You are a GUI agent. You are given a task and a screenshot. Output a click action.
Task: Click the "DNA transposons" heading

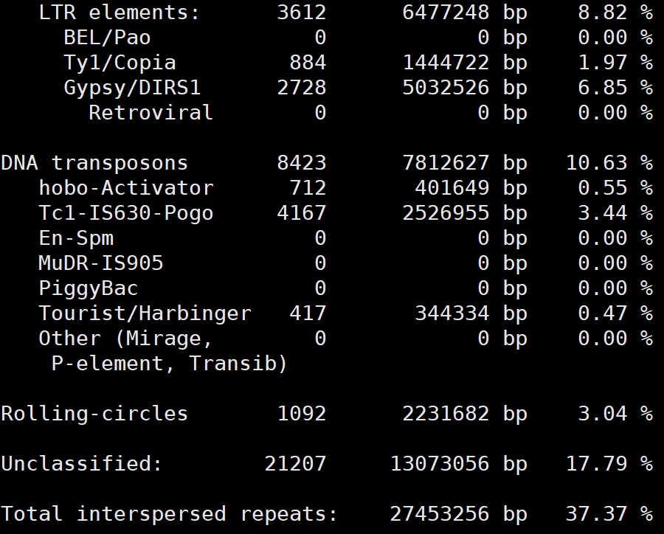coord(94,163)
